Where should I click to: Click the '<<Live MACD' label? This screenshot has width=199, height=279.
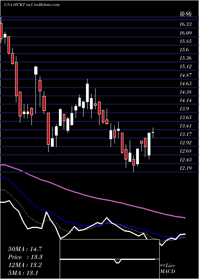pyautogui.click(x=168, y=269)
